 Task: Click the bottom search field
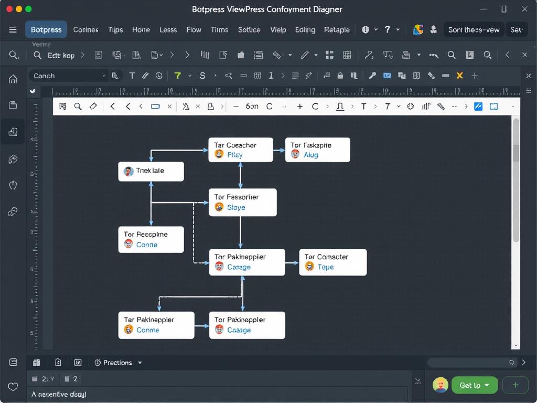(472, 362)
